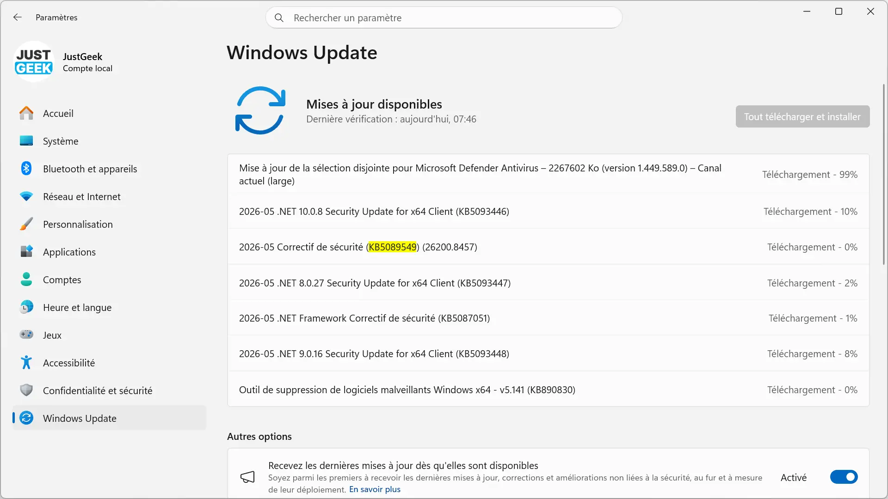
Task: Click the Mises à jour disponibles heading
Action: tap(374, 104)
